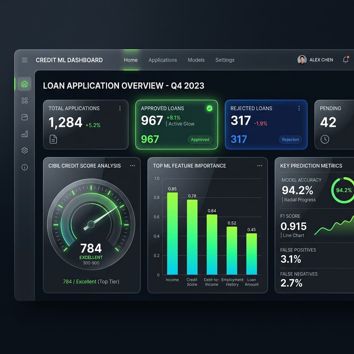Click the credit score gauge needle

[x=101, y=218]
